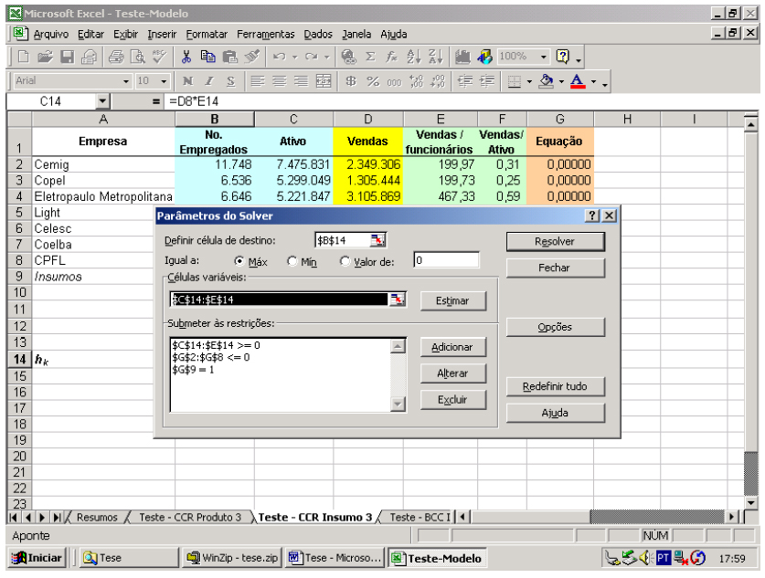765x578 pixels.
Task: Click the Merge and Center icon
Action: (x=321, y=81)
